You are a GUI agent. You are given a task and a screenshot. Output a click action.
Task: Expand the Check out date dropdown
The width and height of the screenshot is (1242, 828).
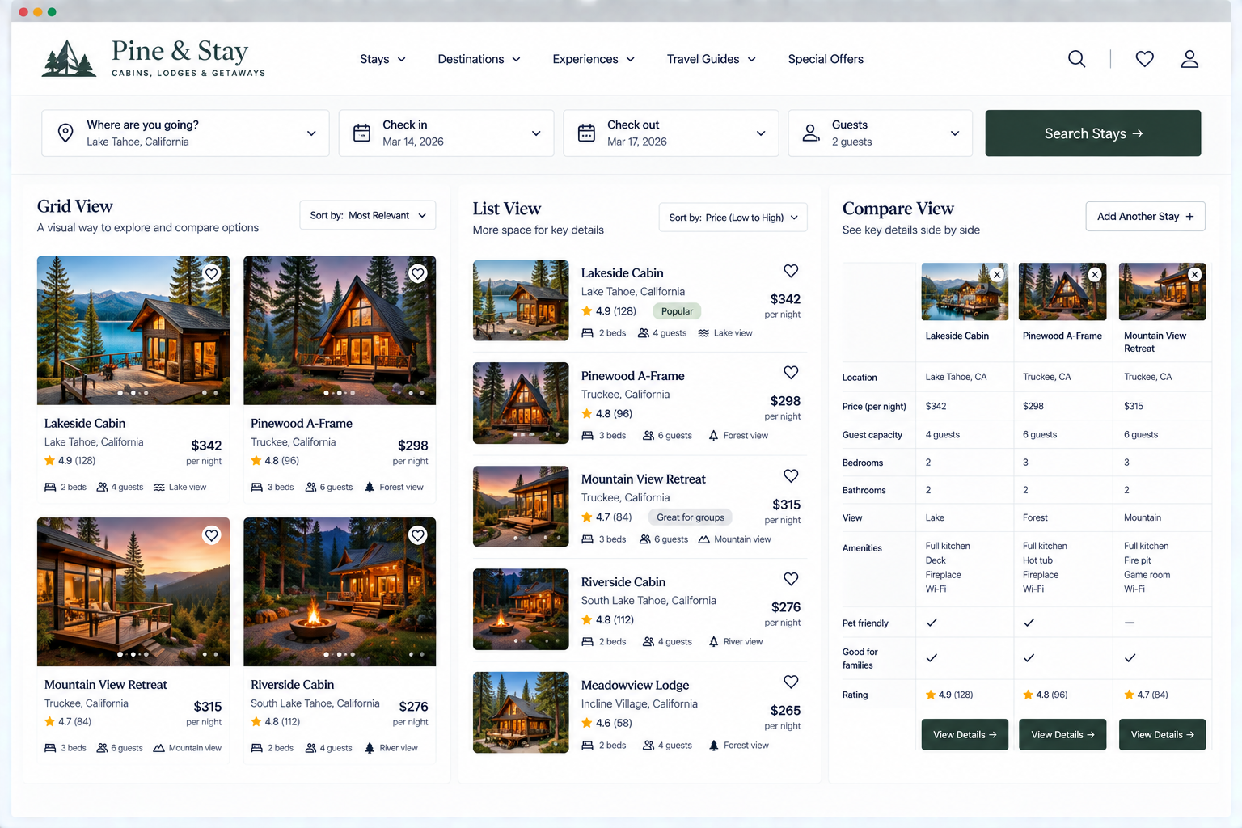tap(761, 133)
